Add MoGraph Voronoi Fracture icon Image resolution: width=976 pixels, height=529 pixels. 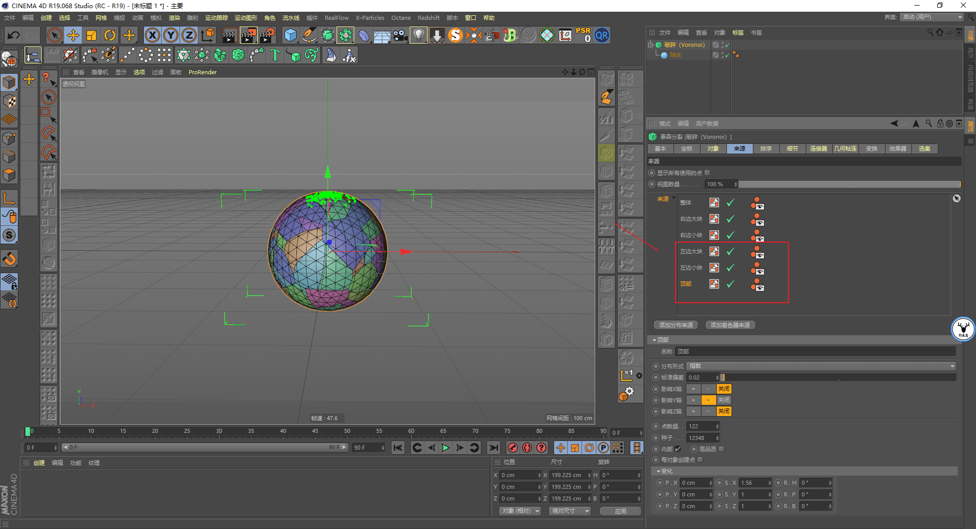pyautogui.click(x=238, y=55)
